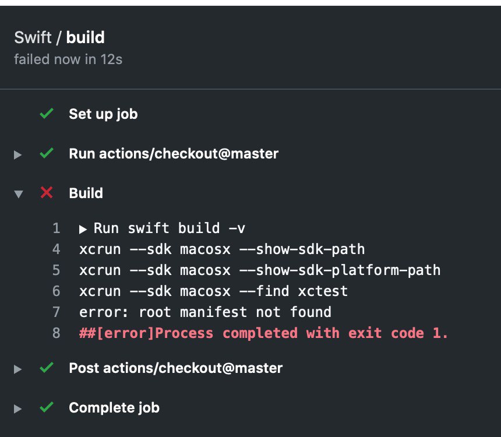Click log line number 8
501x437 pixels.
(x=57, y=333)
